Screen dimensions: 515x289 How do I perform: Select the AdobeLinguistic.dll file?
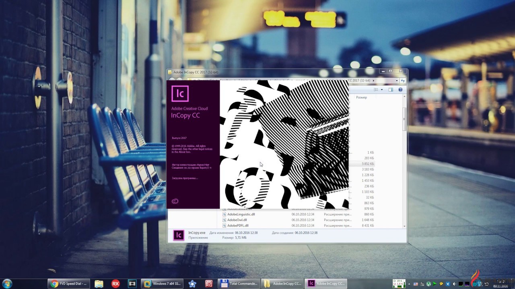[241, 214]
